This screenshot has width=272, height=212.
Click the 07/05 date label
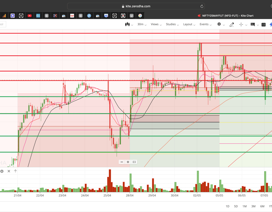point(264,195)
